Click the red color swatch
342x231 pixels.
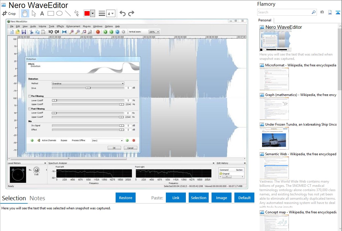(87, 13)
